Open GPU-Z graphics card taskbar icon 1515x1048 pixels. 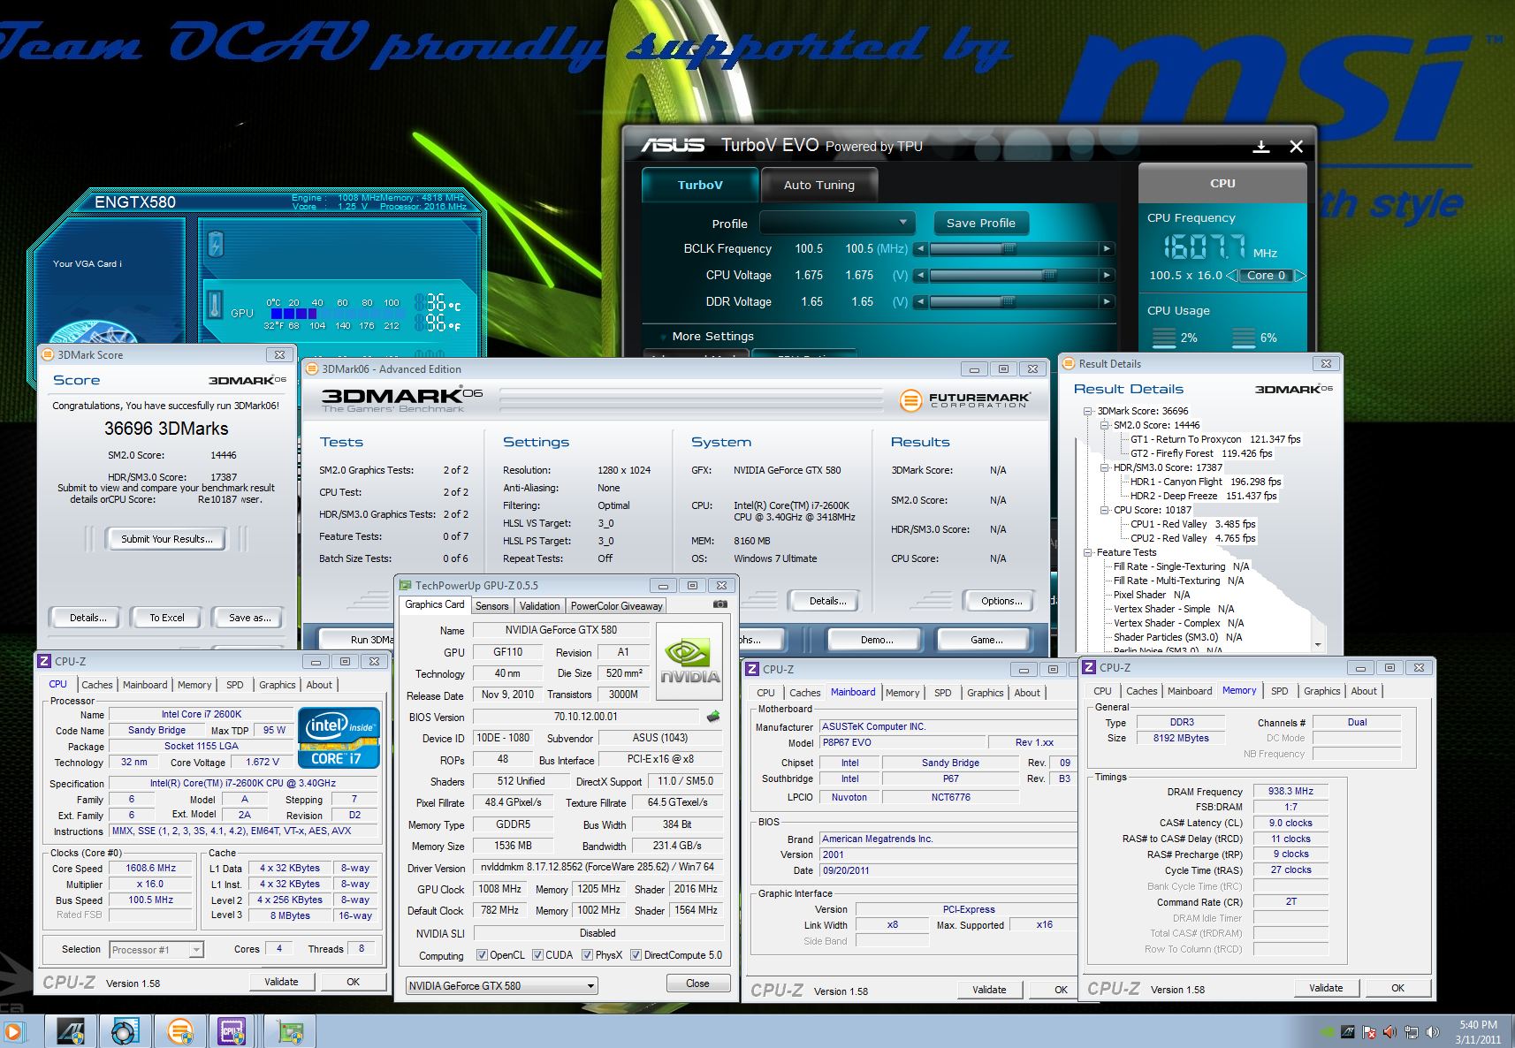click(291, 1031)
